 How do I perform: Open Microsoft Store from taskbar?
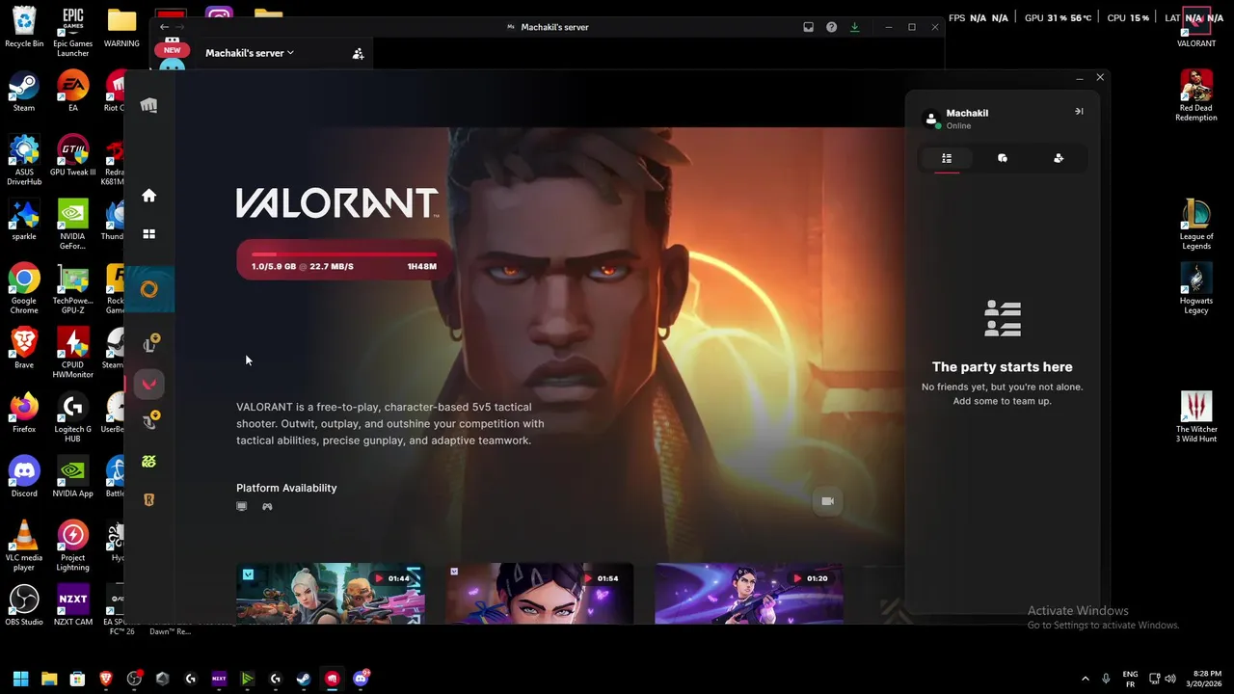[77, 679]
